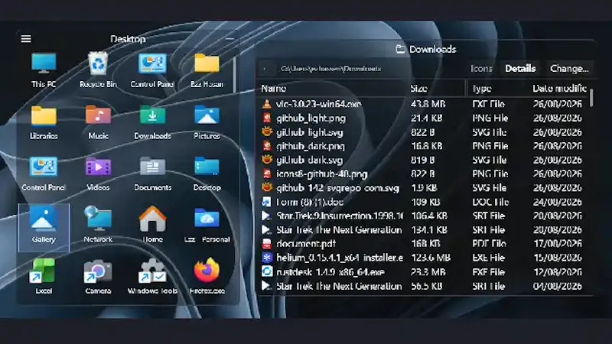Click the PDF File type cell
The height and width of the screenshot is (344, 612).
[x=489, y=244]
